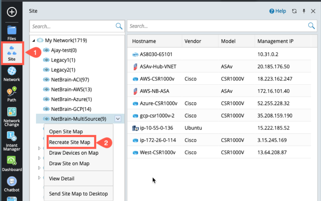Click the plus icon atop the sidebar

point(12,12)
